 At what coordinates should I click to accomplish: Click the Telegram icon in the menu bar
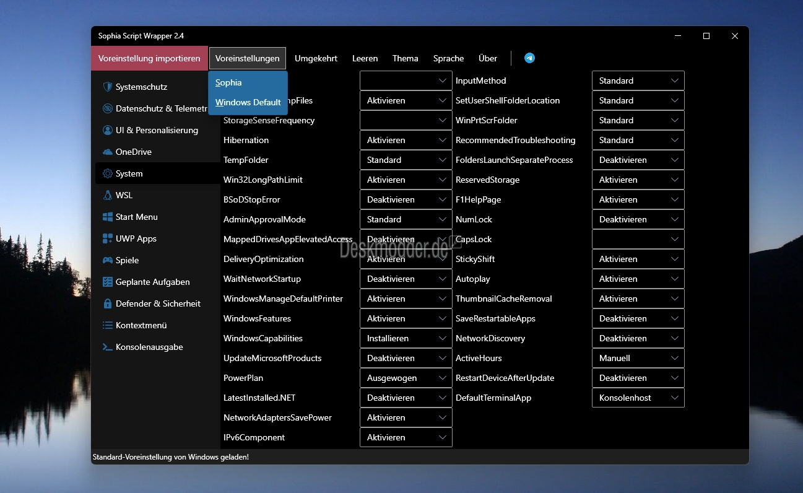pyautogui.click(x=529, y=58)
